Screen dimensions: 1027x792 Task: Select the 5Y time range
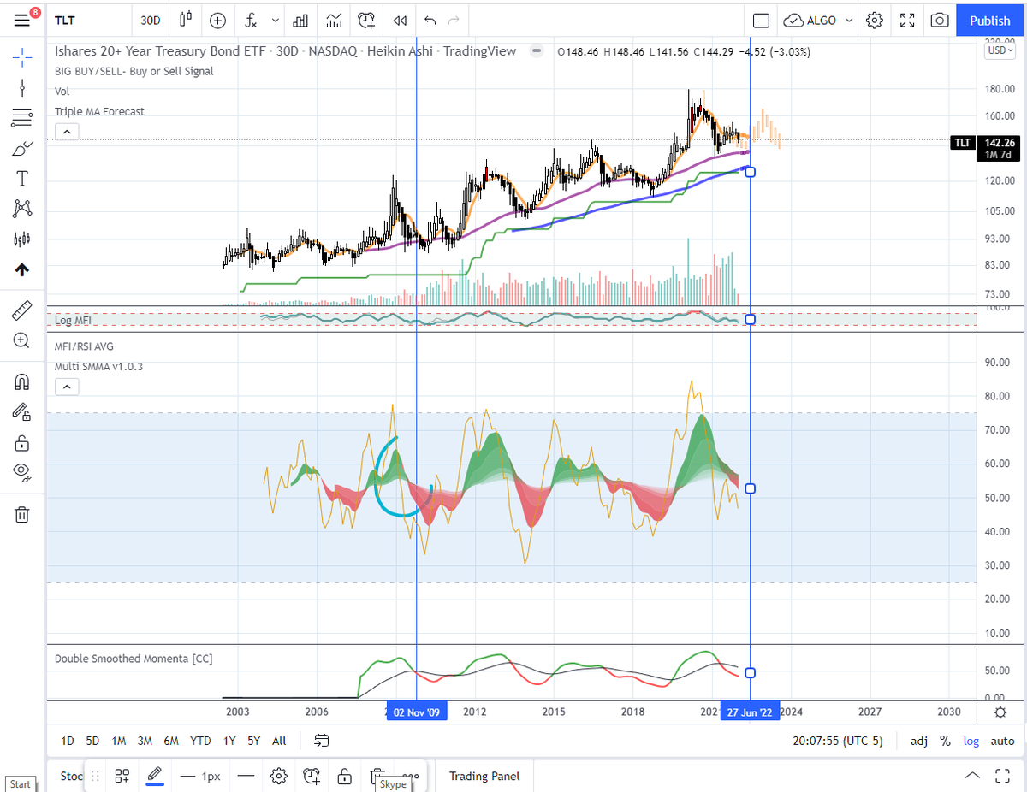pos(253,741)
